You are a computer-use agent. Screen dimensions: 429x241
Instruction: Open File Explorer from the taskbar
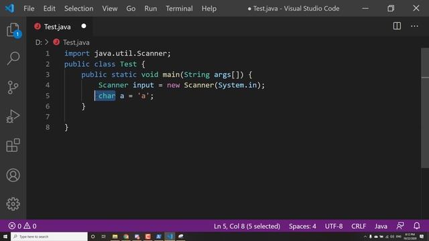pos(115,236)
